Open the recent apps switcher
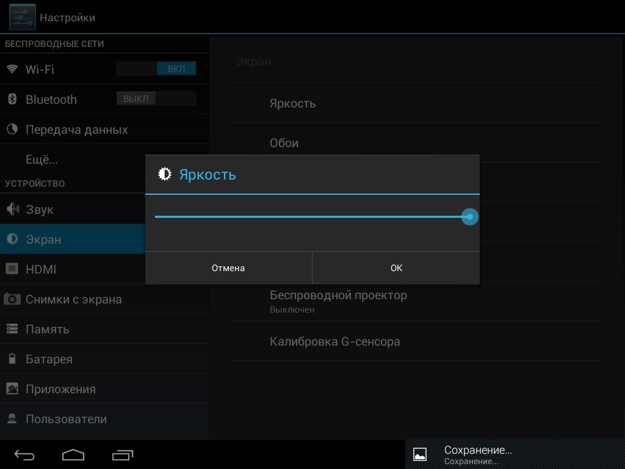The image size is (625, 469). (x=123, y=455)
